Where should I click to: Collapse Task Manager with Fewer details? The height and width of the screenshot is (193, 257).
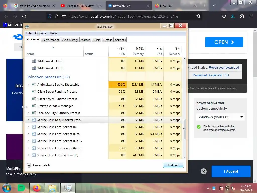pyautogui.click(x=38, y=165)
